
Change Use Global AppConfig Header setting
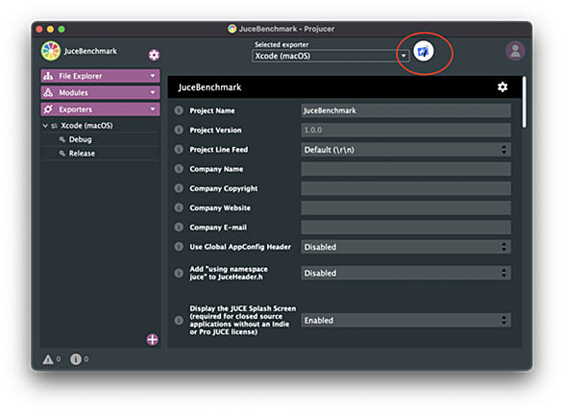(x=405, y=247)
